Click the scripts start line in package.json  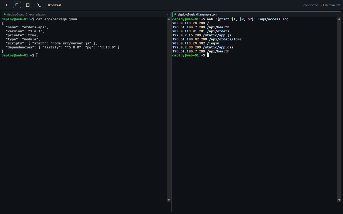click(51, 43)
